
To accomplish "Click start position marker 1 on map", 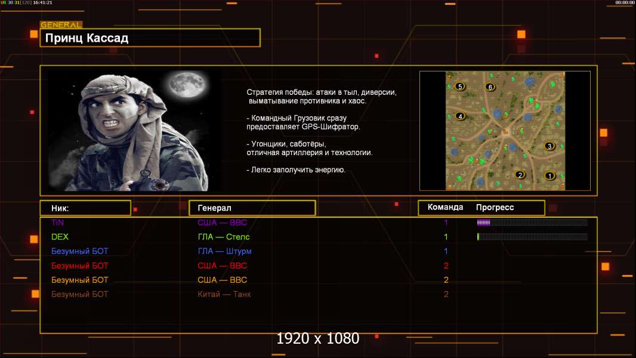I will click(x=549, y=175).
